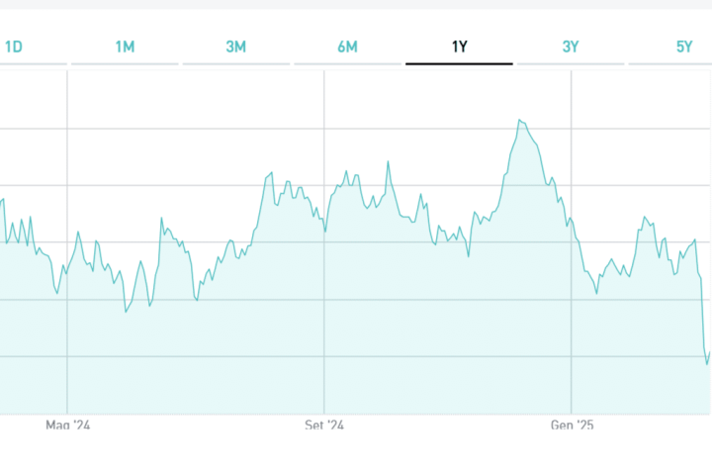This screenshot has height=475, width=712.
Task: Click the line's starting point at the left edge
Action: click(2, 201)
